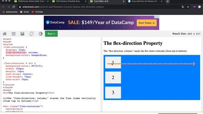
Task: Click flex item box 2 in result
Action: [113, 77]
